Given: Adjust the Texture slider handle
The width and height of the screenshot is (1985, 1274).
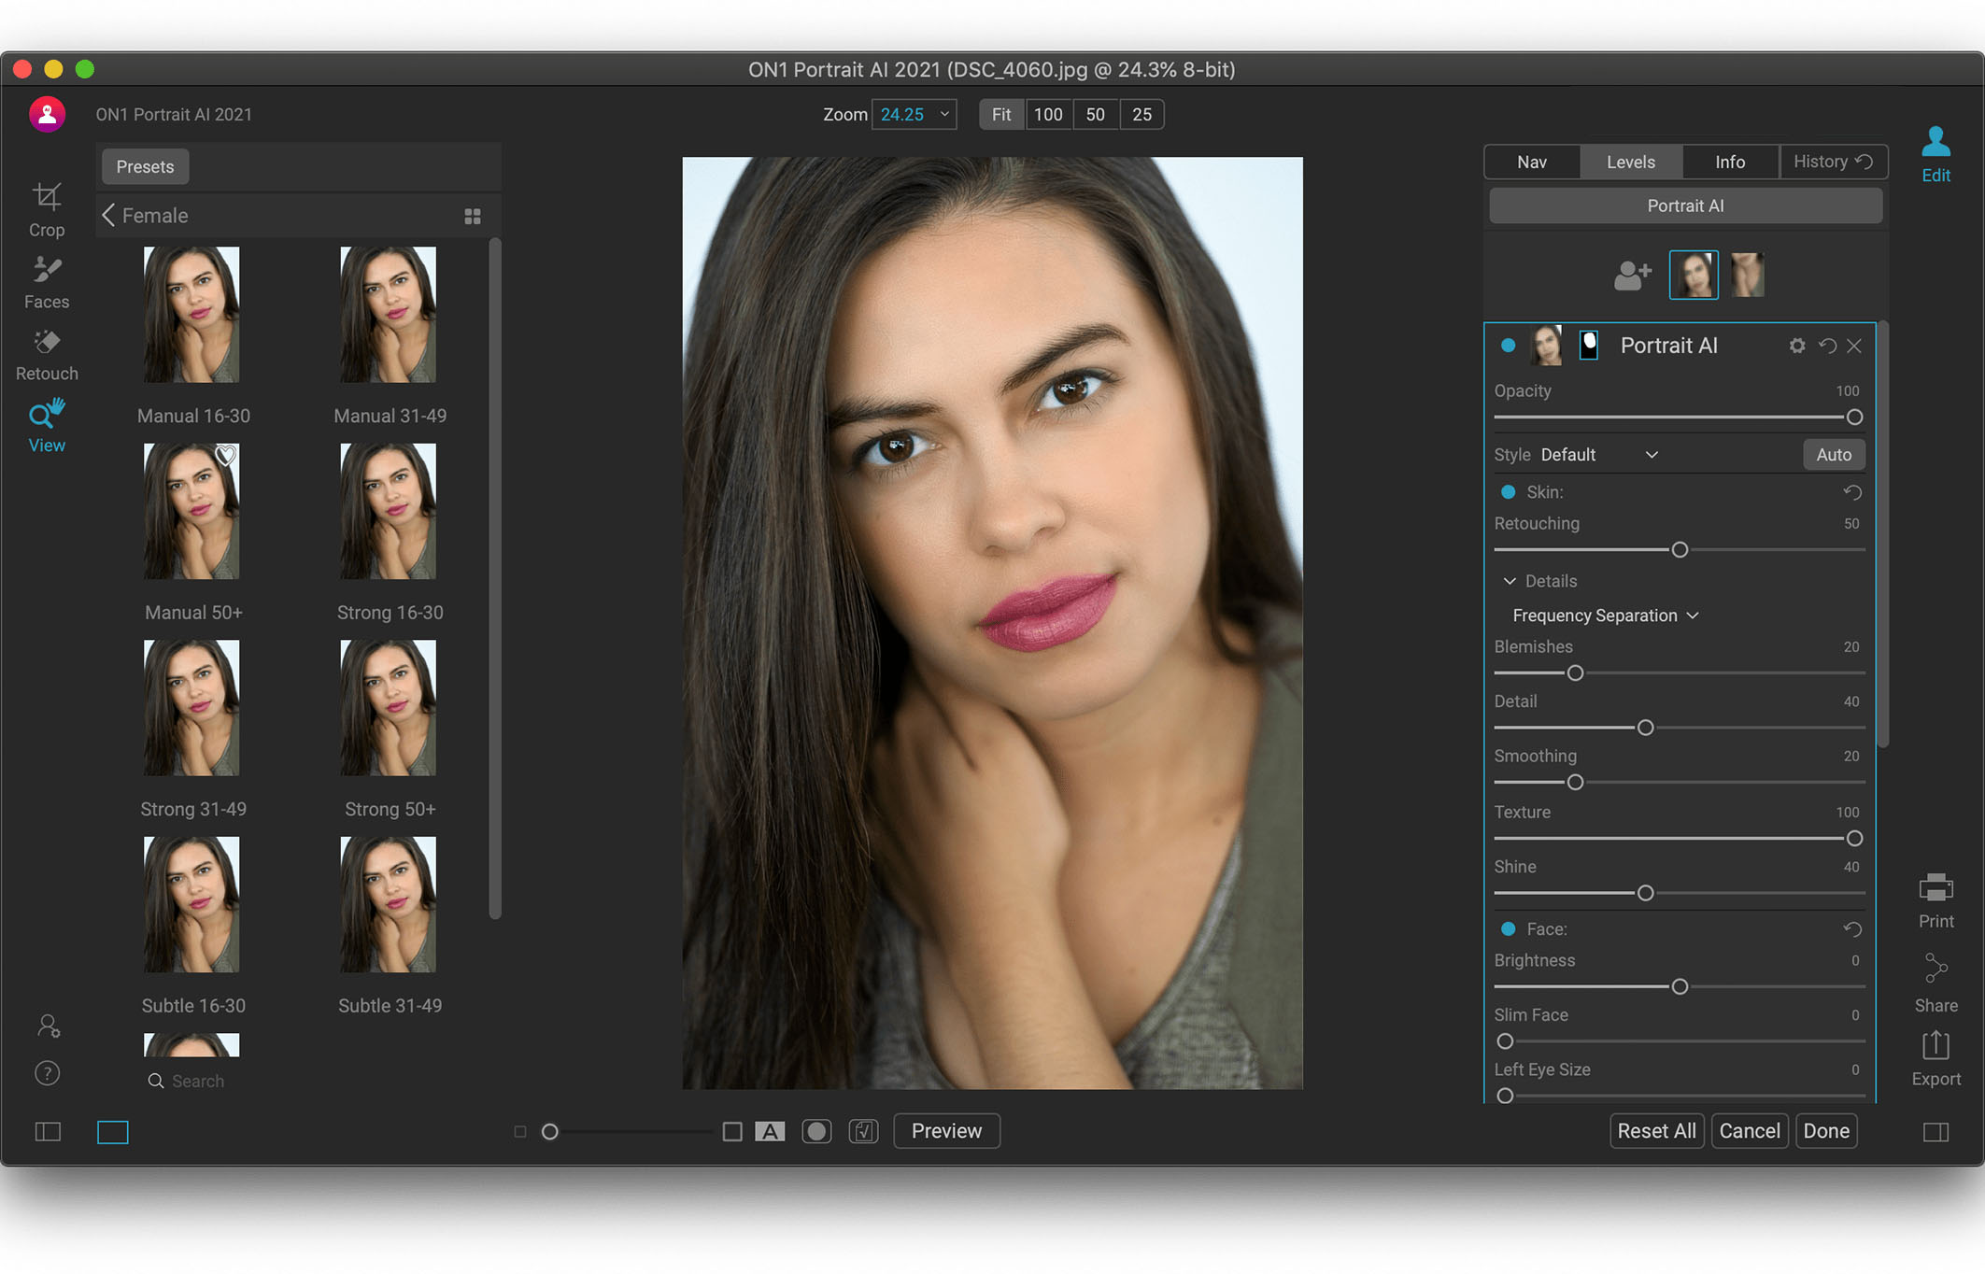Looking at the screenshot, I should tap(1854, 839).
